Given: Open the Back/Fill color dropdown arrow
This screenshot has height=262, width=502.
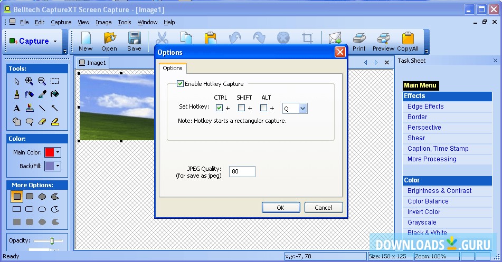Looking at the screenshot, I should (58, 166).
